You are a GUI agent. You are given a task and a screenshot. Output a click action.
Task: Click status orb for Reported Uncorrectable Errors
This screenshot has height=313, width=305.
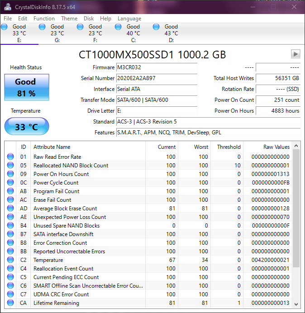click(10, 251)
